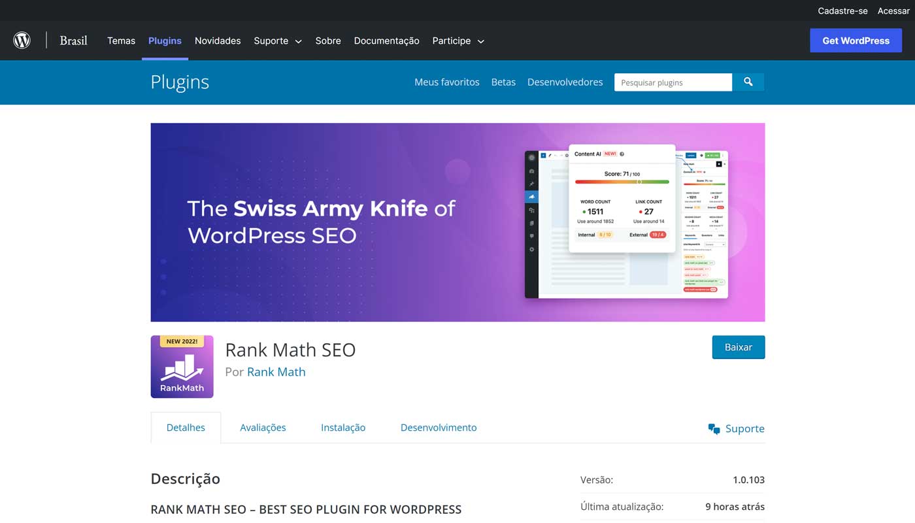This screenshot has height=523, width=915.
Task: Open the Novidades menu item
Action: 218,41
